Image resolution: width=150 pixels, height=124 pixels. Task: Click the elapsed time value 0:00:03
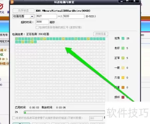point(34,108)
